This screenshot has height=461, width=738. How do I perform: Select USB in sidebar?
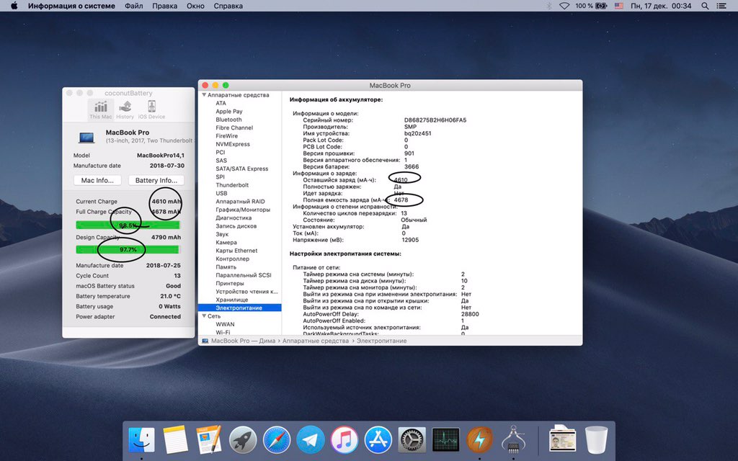pyautogui.click(x=221, y=193)
